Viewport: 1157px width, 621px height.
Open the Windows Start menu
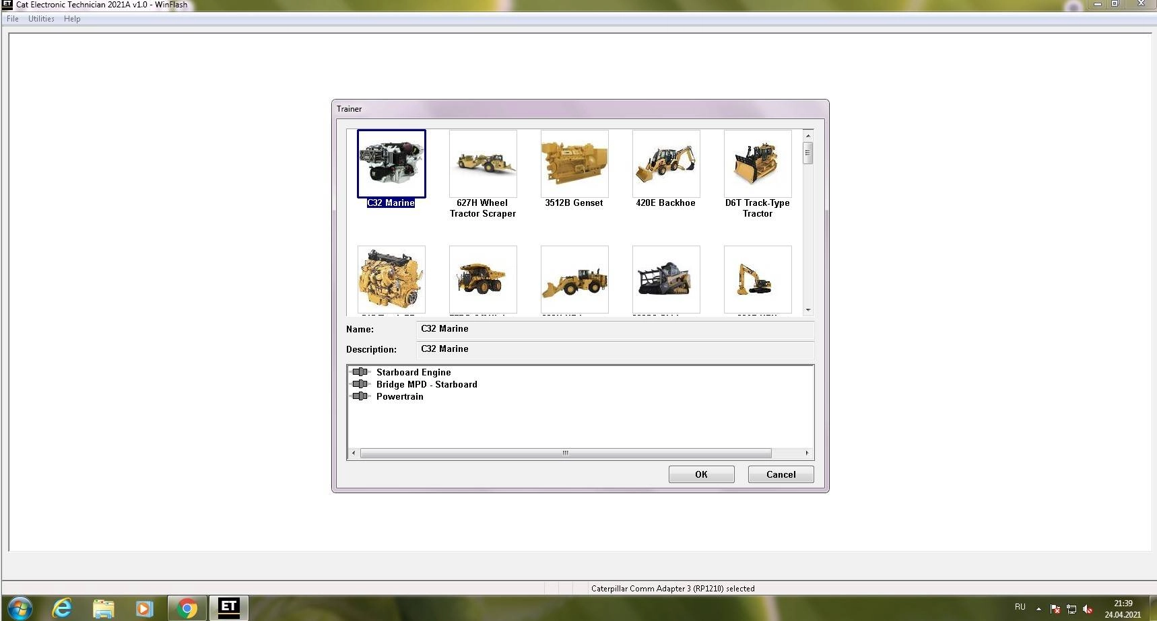click(x=19, y=608)
